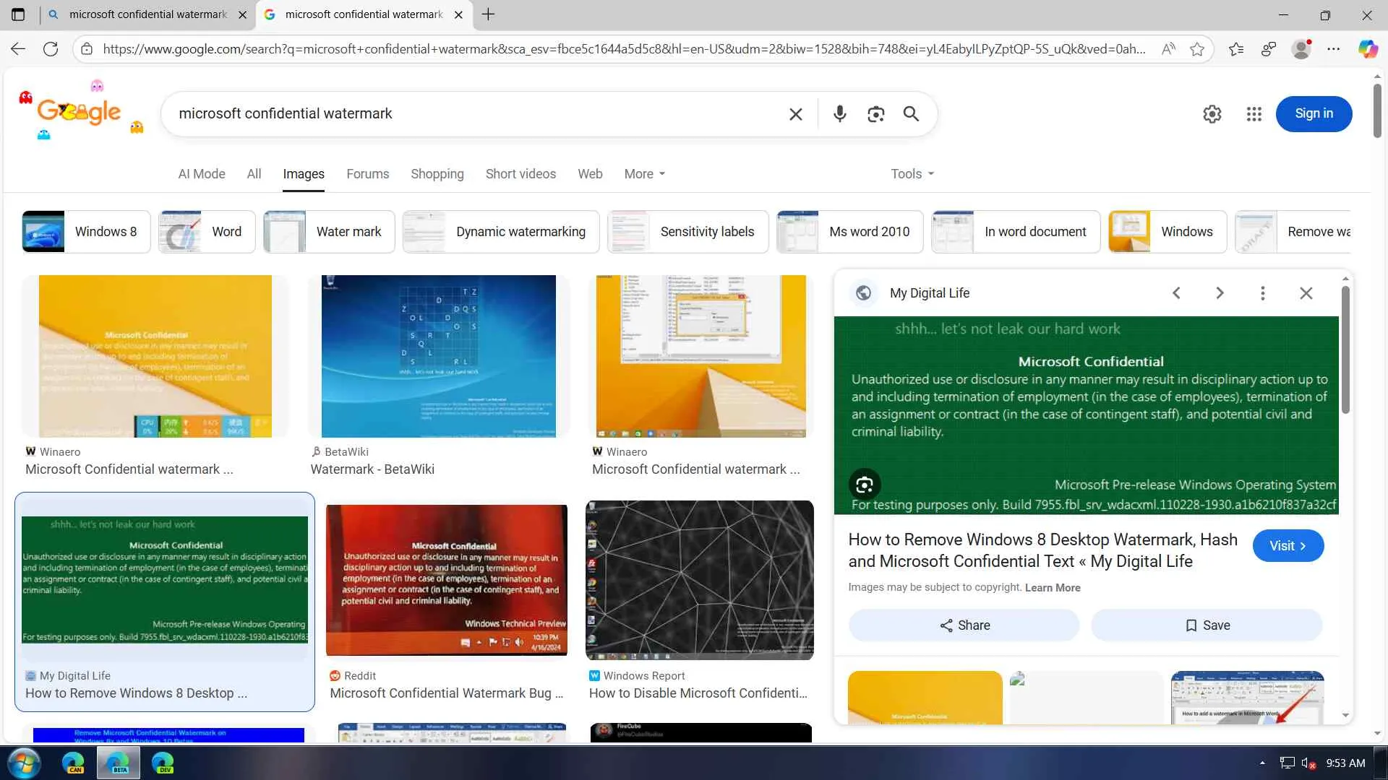
Task: Select the Sensitivity labels filter chip
Action: point(687,232)
